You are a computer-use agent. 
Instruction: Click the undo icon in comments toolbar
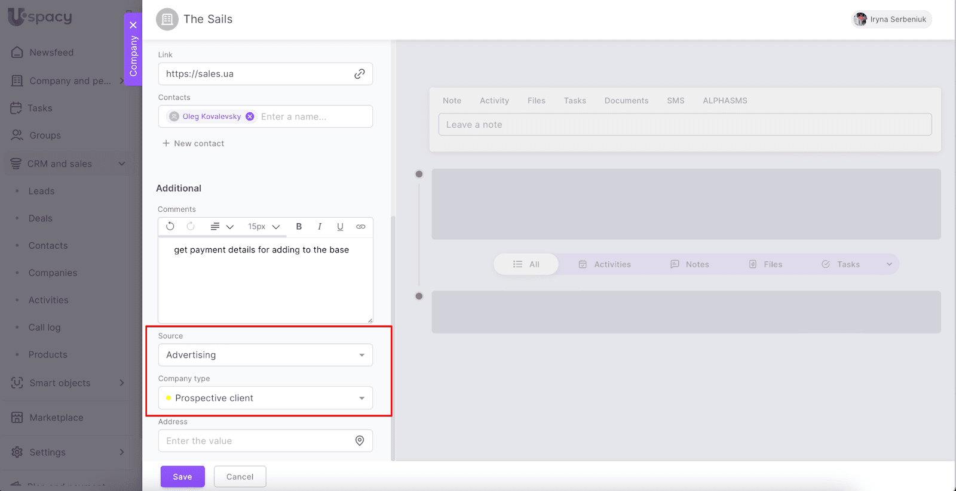point(170,227)
